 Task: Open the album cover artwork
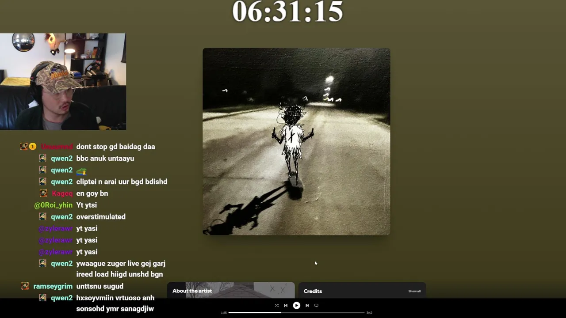coord(296,141)
